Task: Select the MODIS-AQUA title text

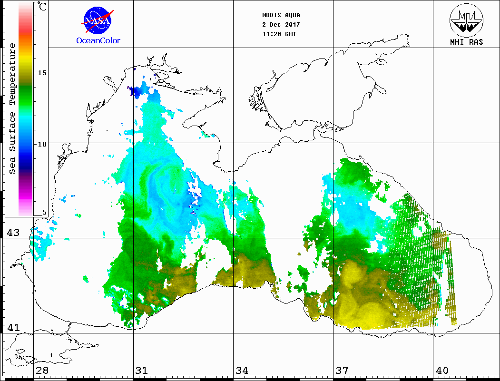Action: tap(281, 15)
